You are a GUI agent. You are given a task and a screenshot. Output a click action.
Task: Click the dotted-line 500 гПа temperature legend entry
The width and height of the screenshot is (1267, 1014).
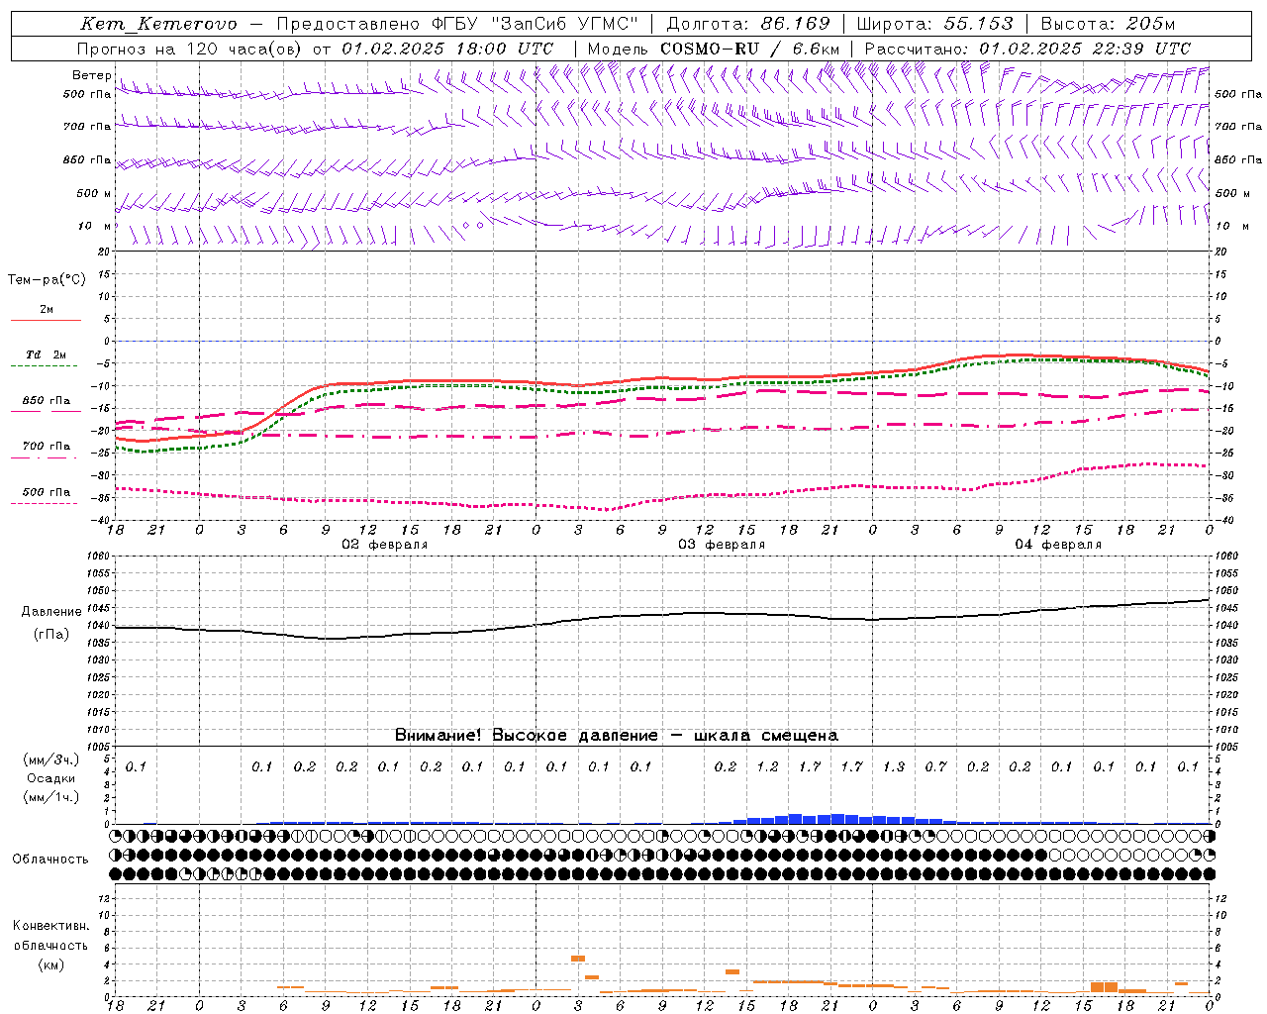pyautogui.click(x=46, y=492)
